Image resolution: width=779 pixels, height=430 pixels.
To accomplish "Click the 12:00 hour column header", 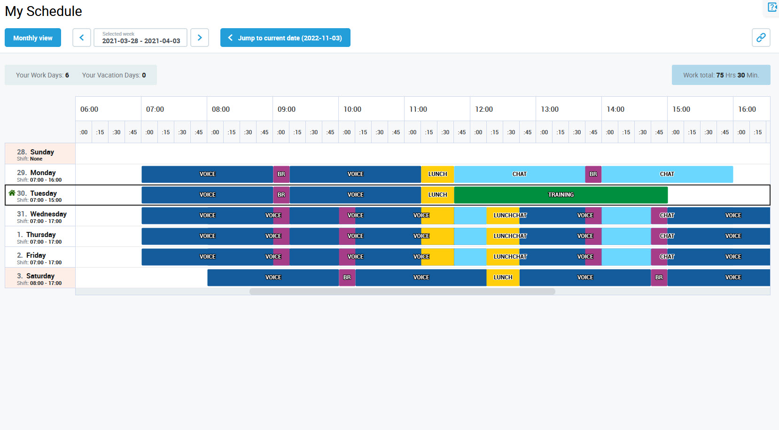I will click(484, 109).
